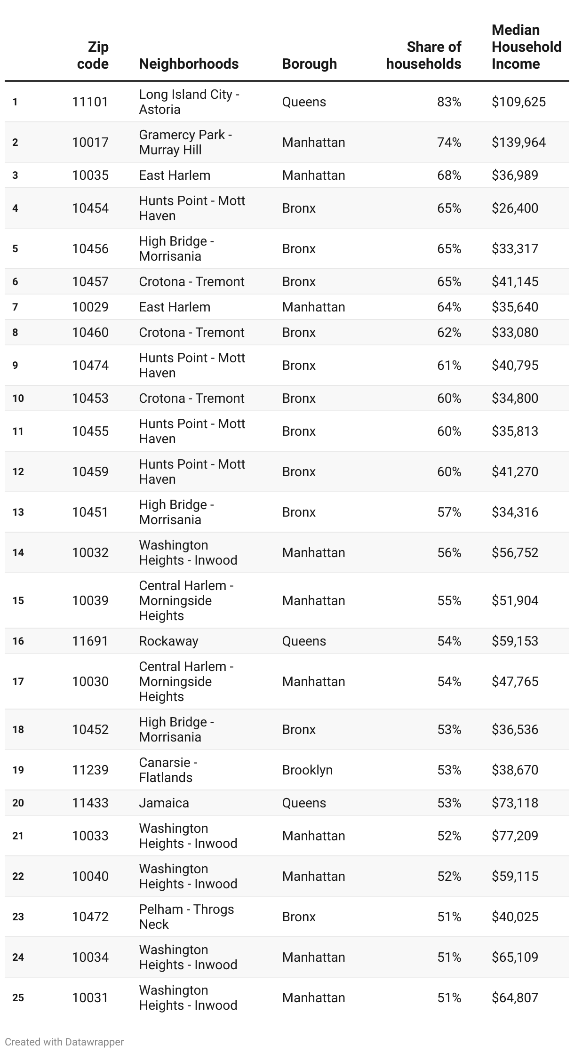Select the "Gramercy Park - Murray Hill" cell
This screenshot has height=1053, width=574.
185,142
